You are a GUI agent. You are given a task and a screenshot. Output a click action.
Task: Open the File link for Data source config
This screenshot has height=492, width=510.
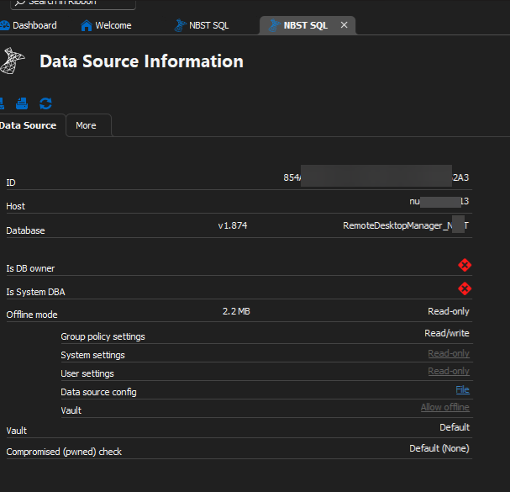[462, 389]
